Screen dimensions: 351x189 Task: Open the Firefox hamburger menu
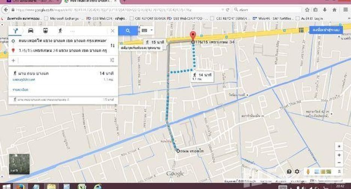[346, 10]
